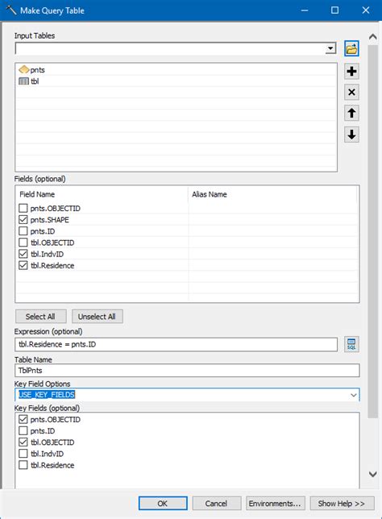Check tbl.OBJECTID in Fields list
Image resolution: width=382 pixels, height=519 pixels.
click(x=23, y=243)
